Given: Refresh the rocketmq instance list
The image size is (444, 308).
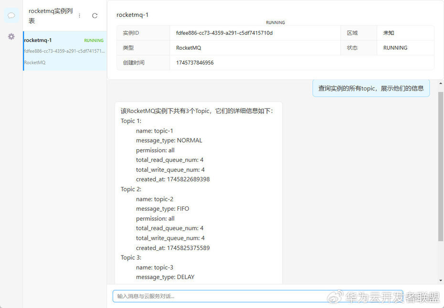Looking at the screenshot, I should (95, 16).
